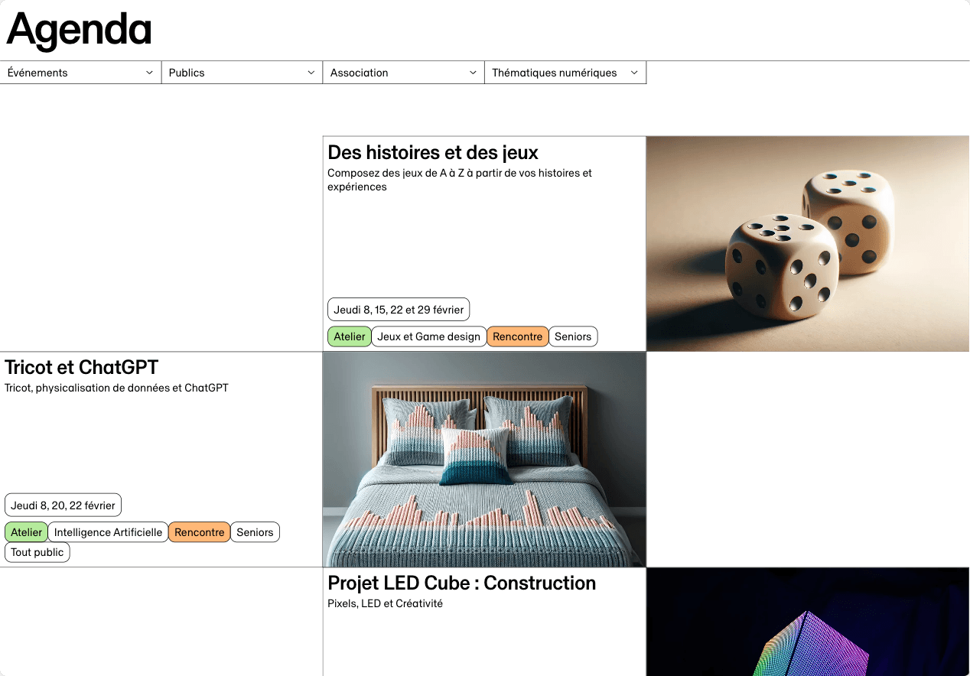The height and width of the screenshot is (676, 970).
Task: Open the Association filter dropdown
Action: [x=403, y=73]
